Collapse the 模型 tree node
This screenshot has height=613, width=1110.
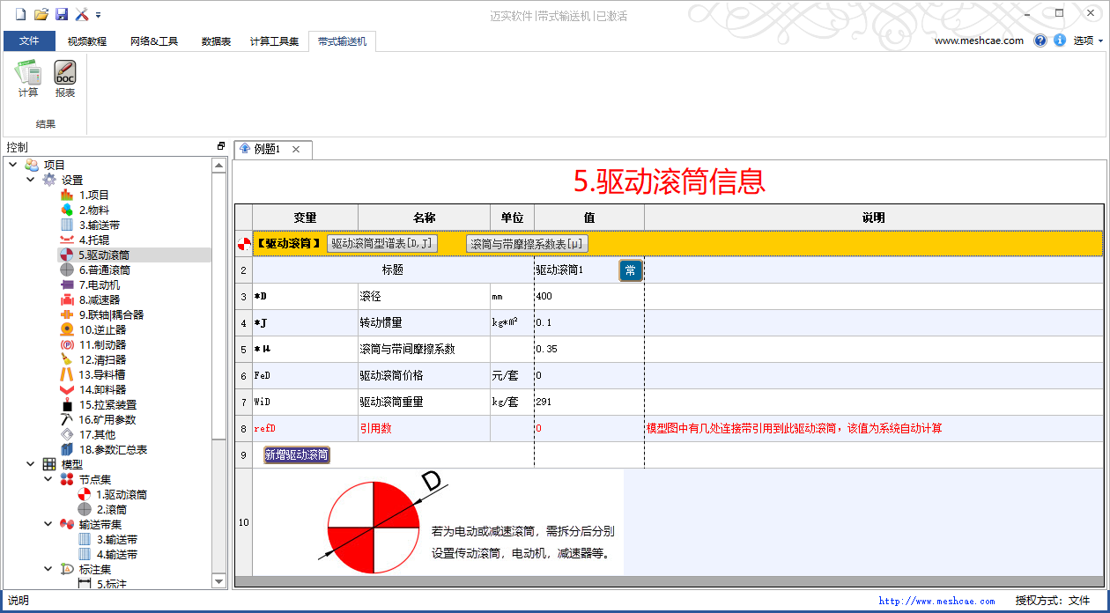coord(31,464)
